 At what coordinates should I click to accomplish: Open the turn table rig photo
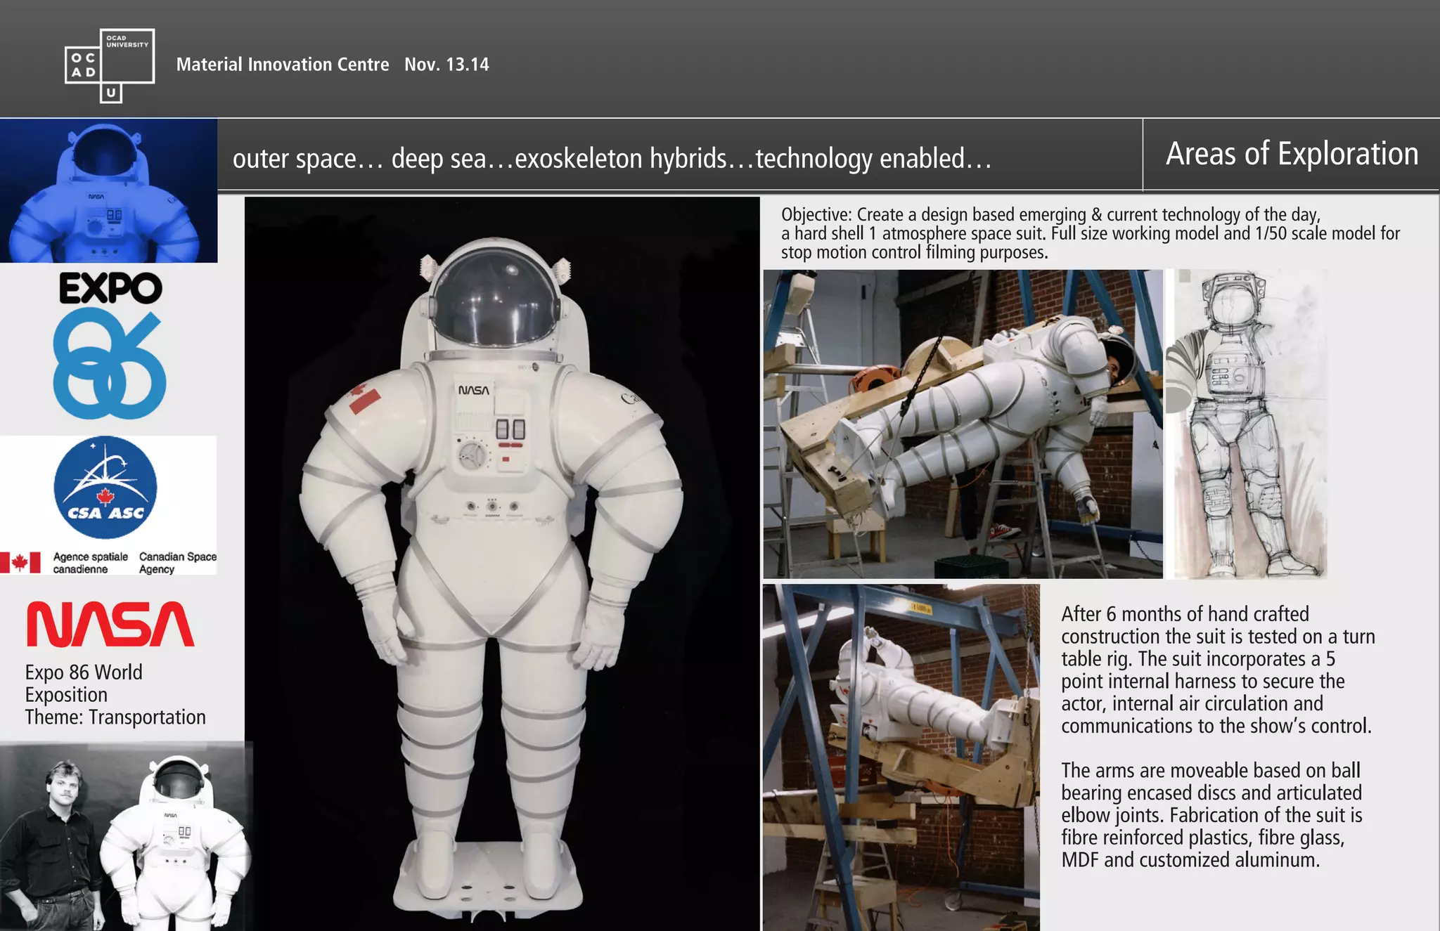click(901, 757)
